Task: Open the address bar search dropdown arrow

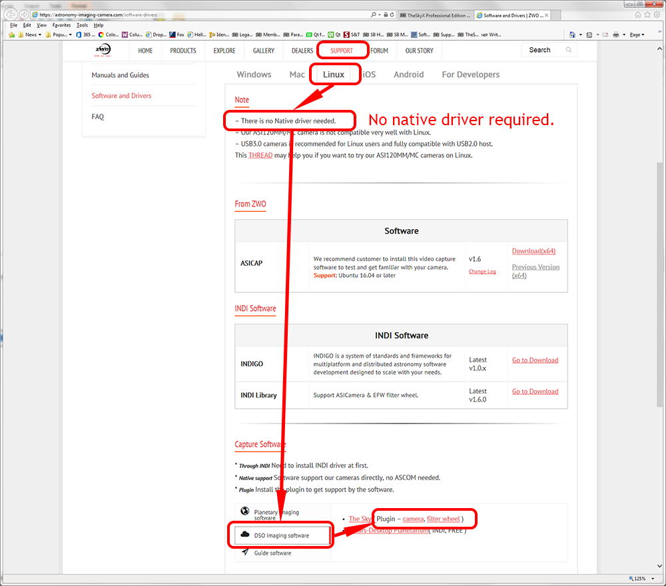Action: point(380,15)
